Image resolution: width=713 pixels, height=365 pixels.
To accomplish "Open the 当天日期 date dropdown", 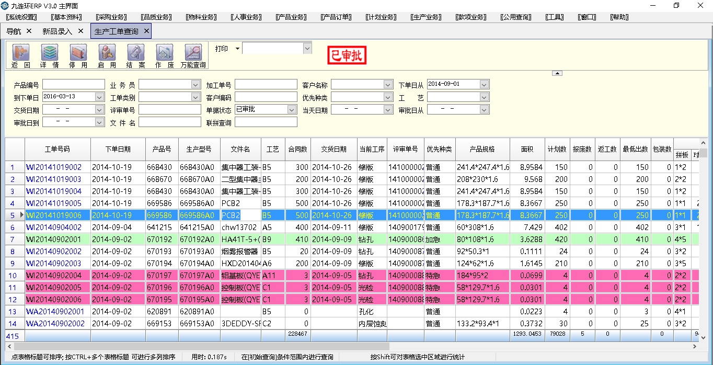I will [x=388, y=109].
